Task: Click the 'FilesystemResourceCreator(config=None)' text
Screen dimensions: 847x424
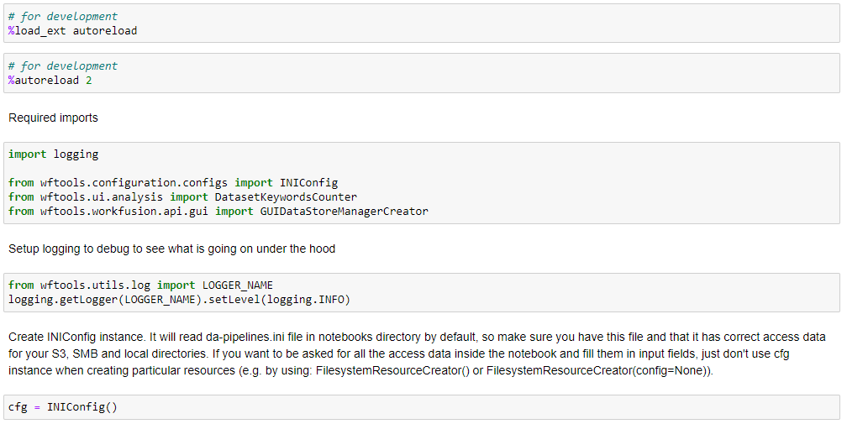Action: click(x=597, y=371)
